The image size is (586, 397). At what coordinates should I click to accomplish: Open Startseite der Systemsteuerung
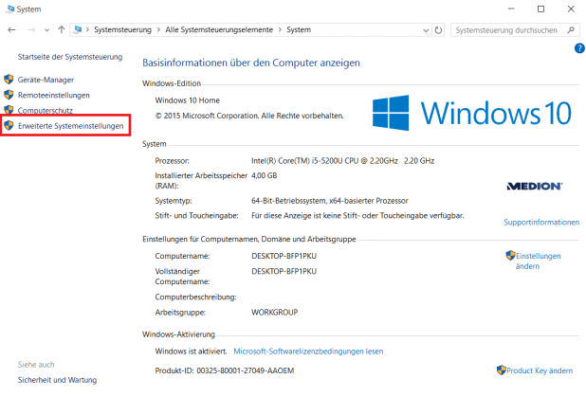click(x=70, y=57)
